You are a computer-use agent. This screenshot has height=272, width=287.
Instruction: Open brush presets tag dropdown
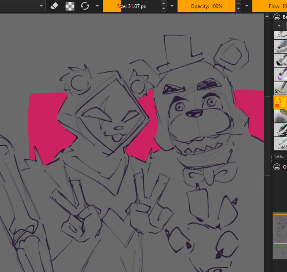point(279,26)
